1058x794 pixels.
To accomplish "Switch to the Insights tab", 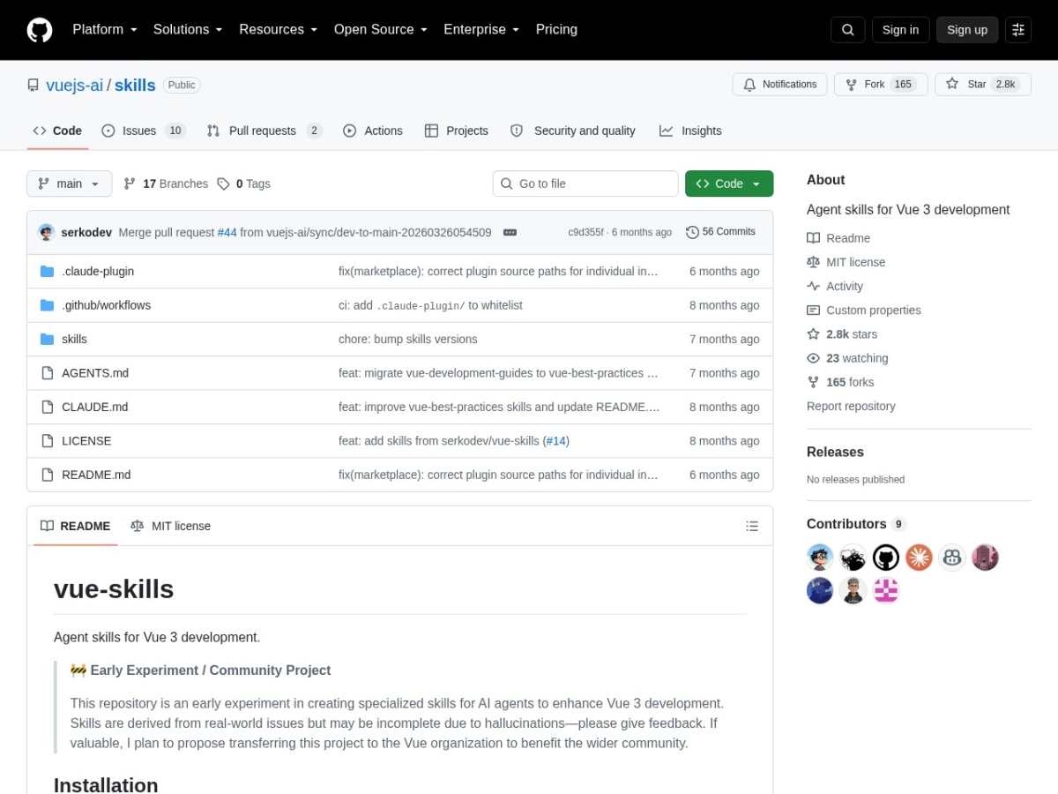I will (690, 131).
